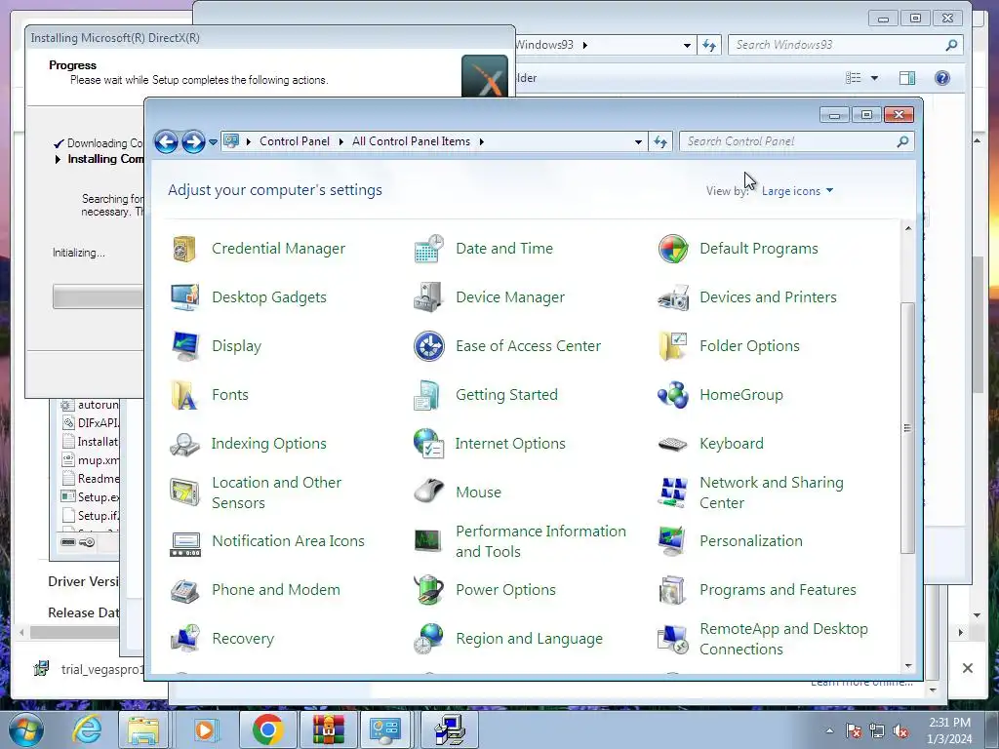
Task: Open Explorer help button
Action: 942,78
